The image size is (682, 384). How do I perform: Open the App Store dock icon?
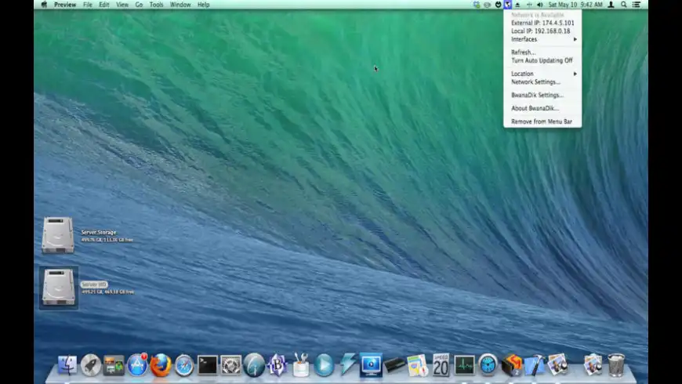click(137, 364)
